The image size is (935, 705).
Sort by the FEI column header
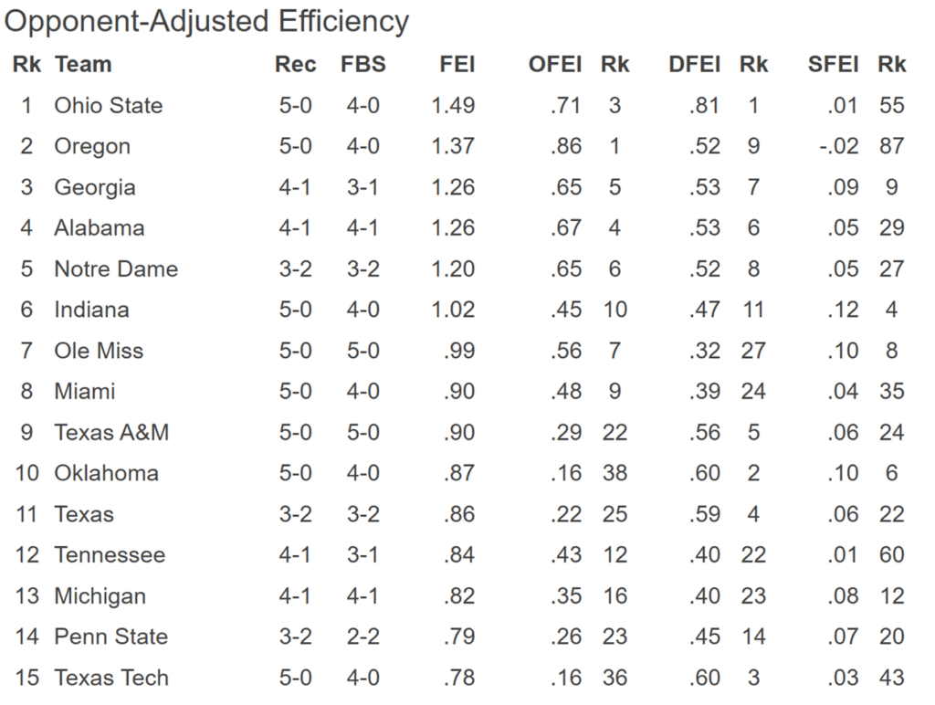click(457, 65)
